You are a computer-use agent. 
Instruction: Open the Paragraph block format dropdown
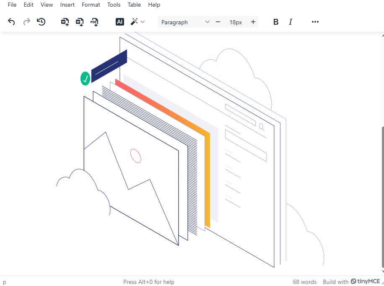[x=185, y=22]
